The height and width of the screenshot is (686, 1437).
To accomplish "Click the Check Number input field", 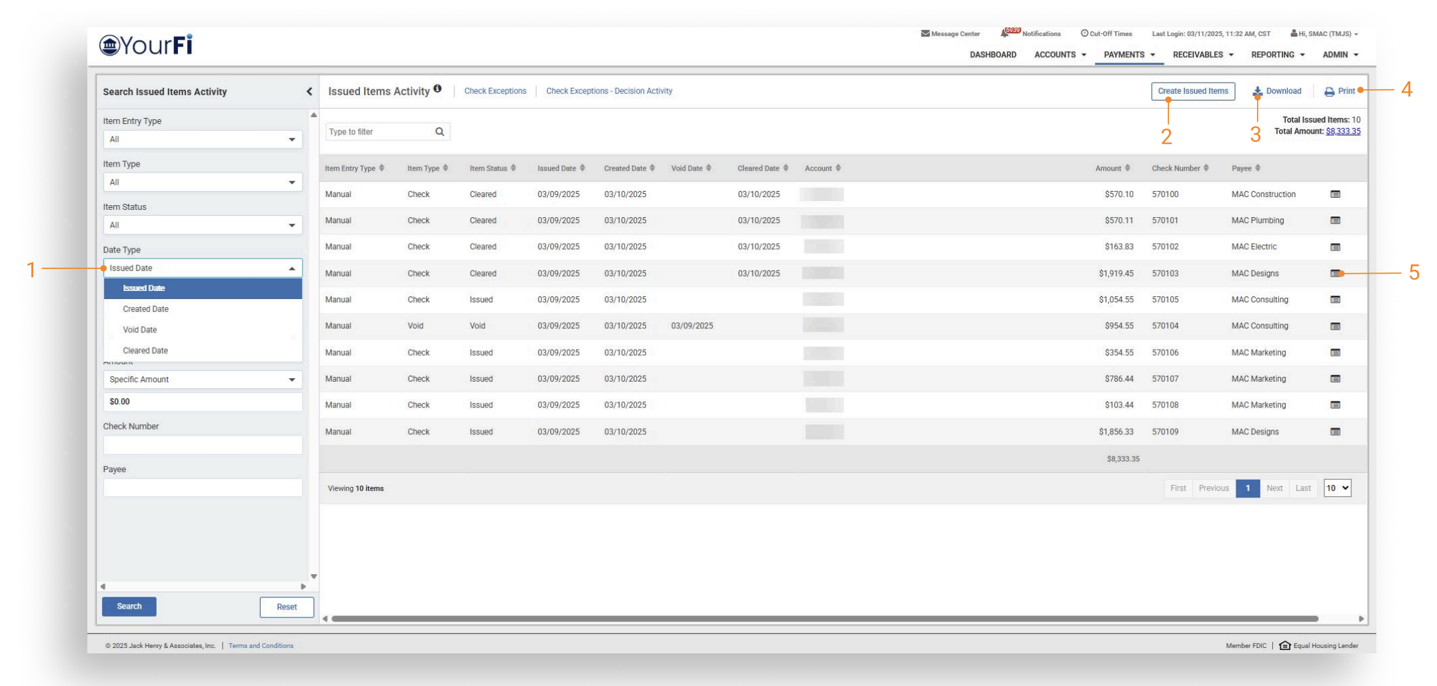I will [x=203, y=445].
